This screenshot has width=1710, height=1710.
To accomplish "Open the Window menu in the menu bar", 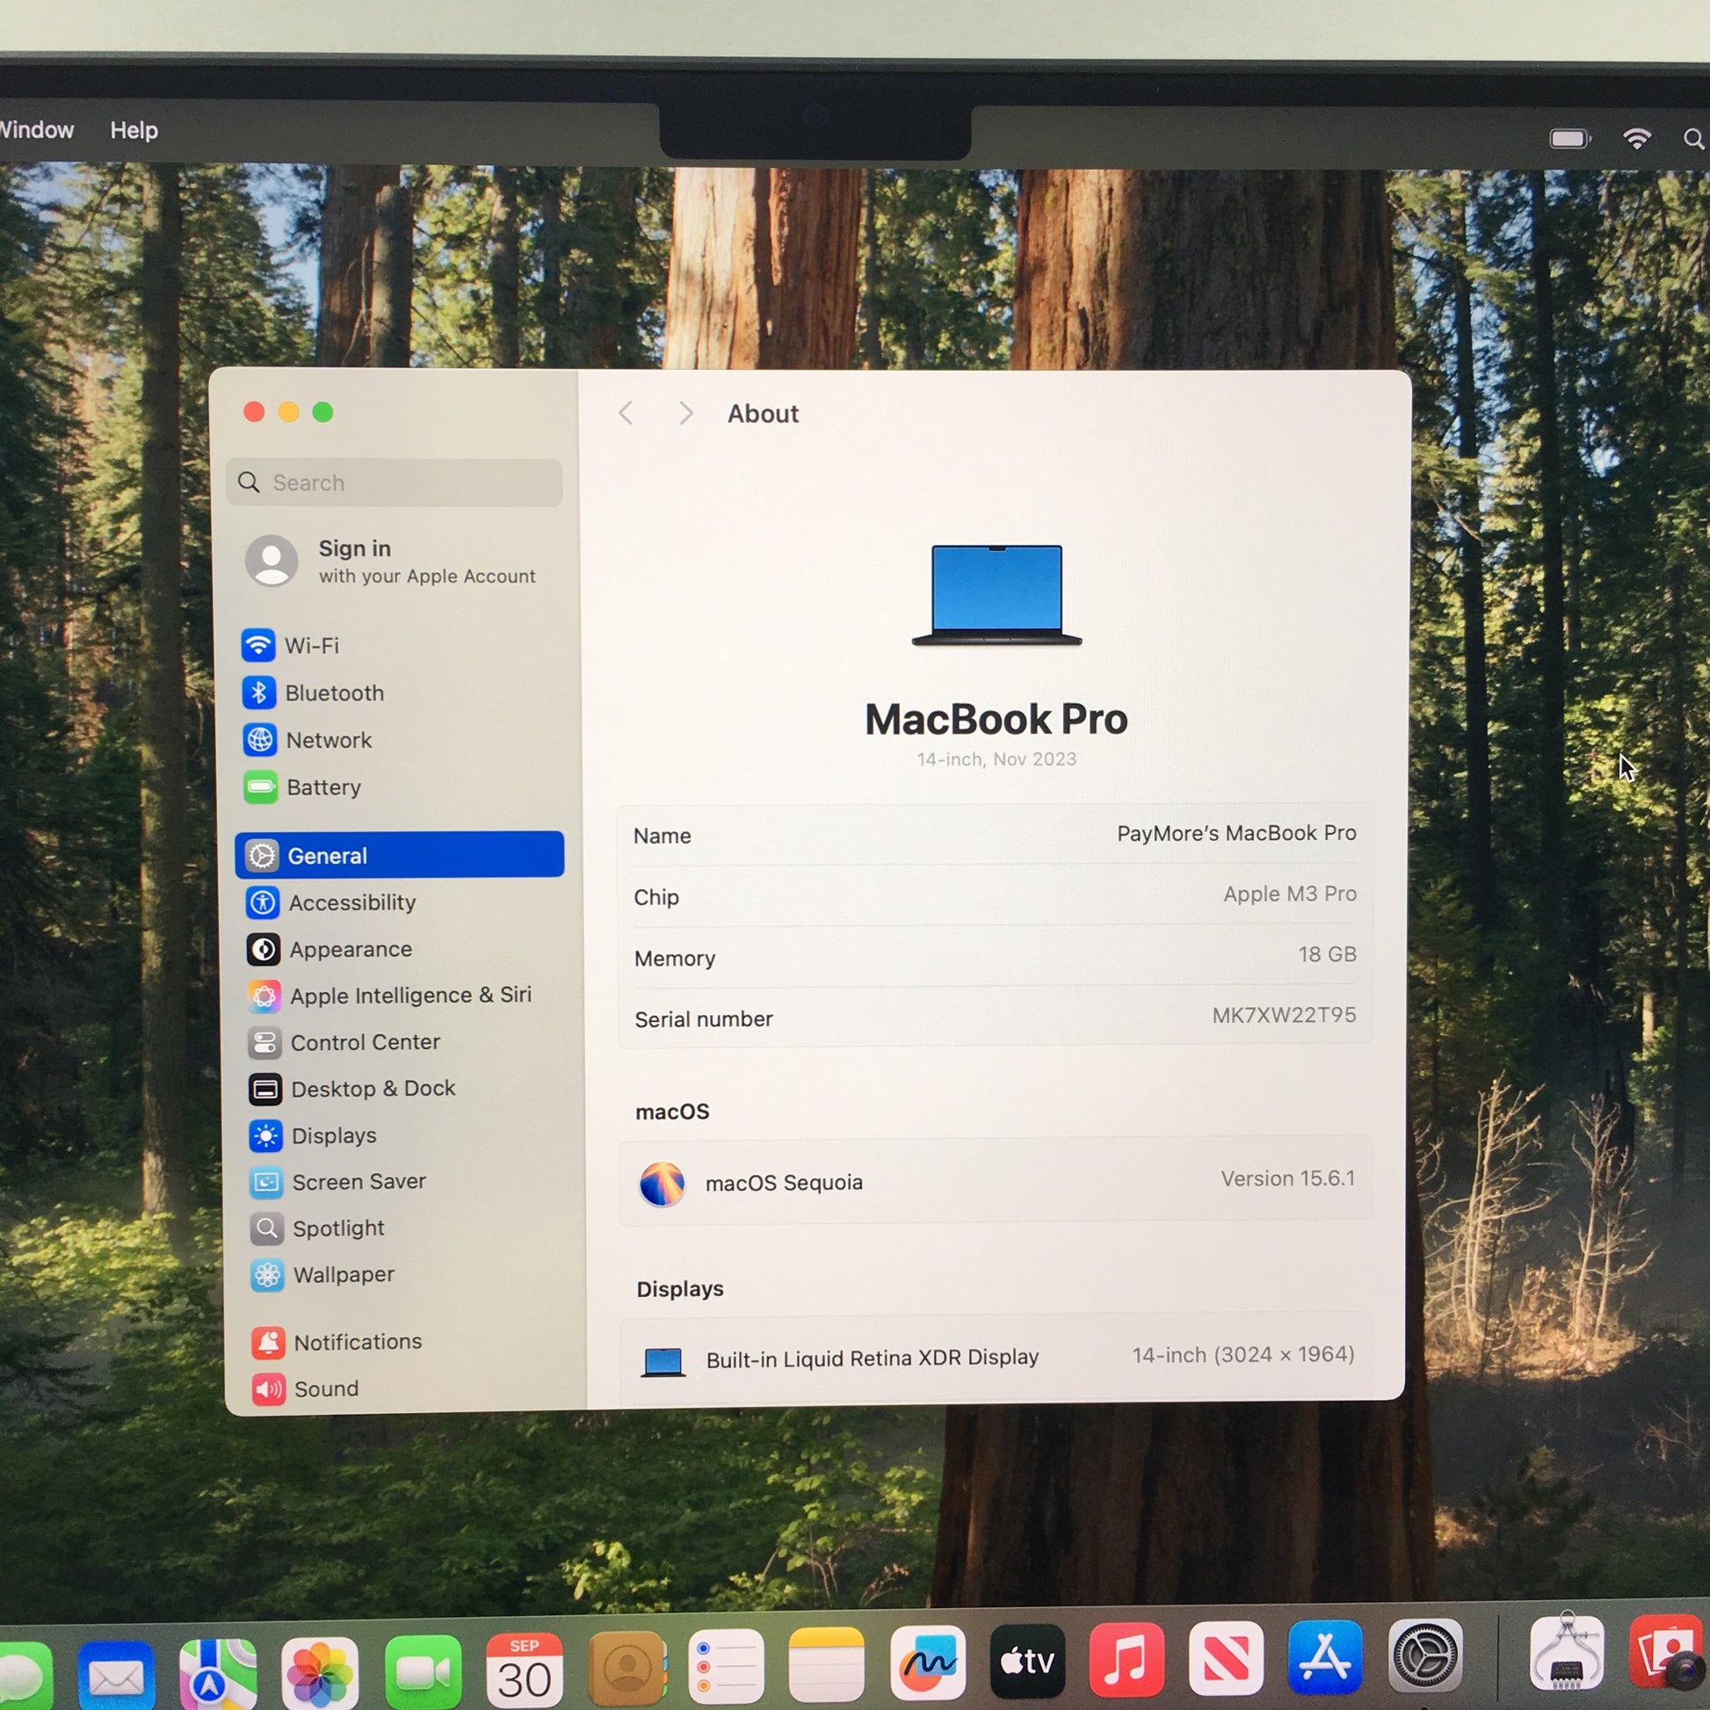I will click(x=37, y=130).
